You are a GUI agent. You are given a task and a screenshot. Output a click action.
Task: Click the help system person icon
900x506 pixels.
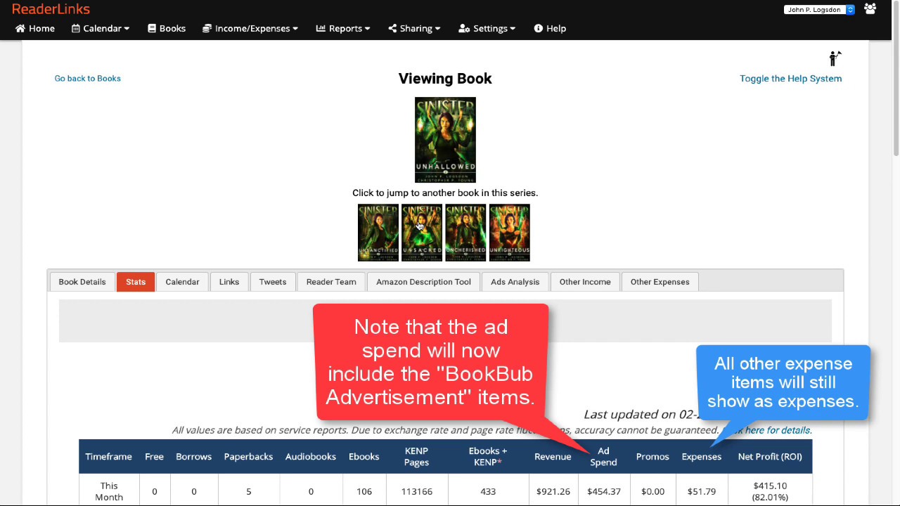pos(835,58)
